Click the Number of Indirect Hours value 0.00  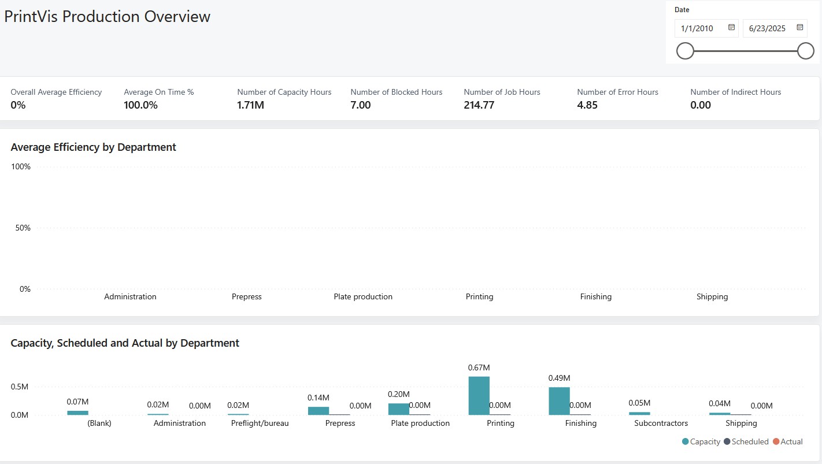coord(701,105)
